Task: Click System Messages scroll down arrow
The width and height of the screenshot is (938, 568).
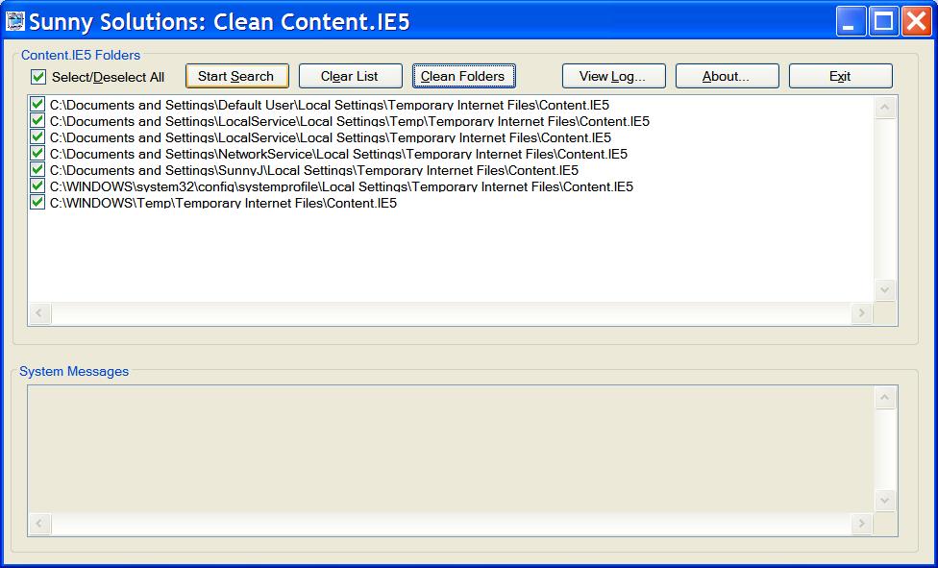Action: pos(885,501)
